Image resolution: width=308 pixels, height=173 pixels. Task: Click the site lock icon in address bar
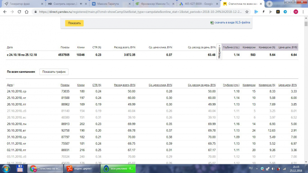coord(36,12)
